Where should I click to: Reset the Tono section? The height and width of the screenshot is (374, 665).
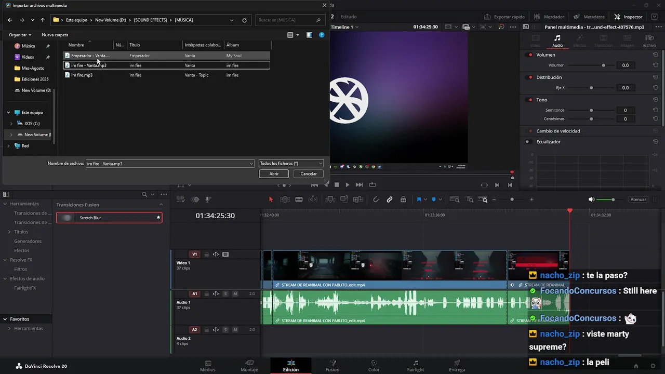click(x=656, y=100)
